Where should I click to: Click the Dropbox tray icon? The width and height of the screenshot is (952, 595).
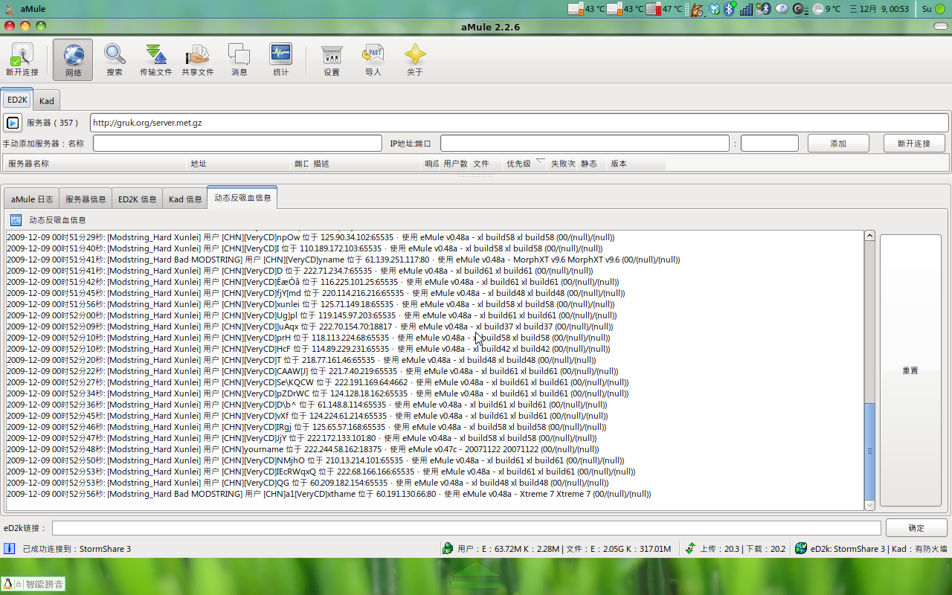(x=714, y=9)
